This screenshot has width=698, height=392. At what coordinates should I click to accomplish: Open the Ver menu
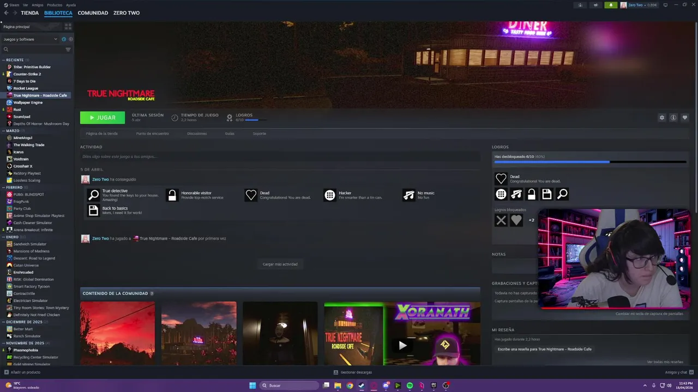[x=26, y=5]
